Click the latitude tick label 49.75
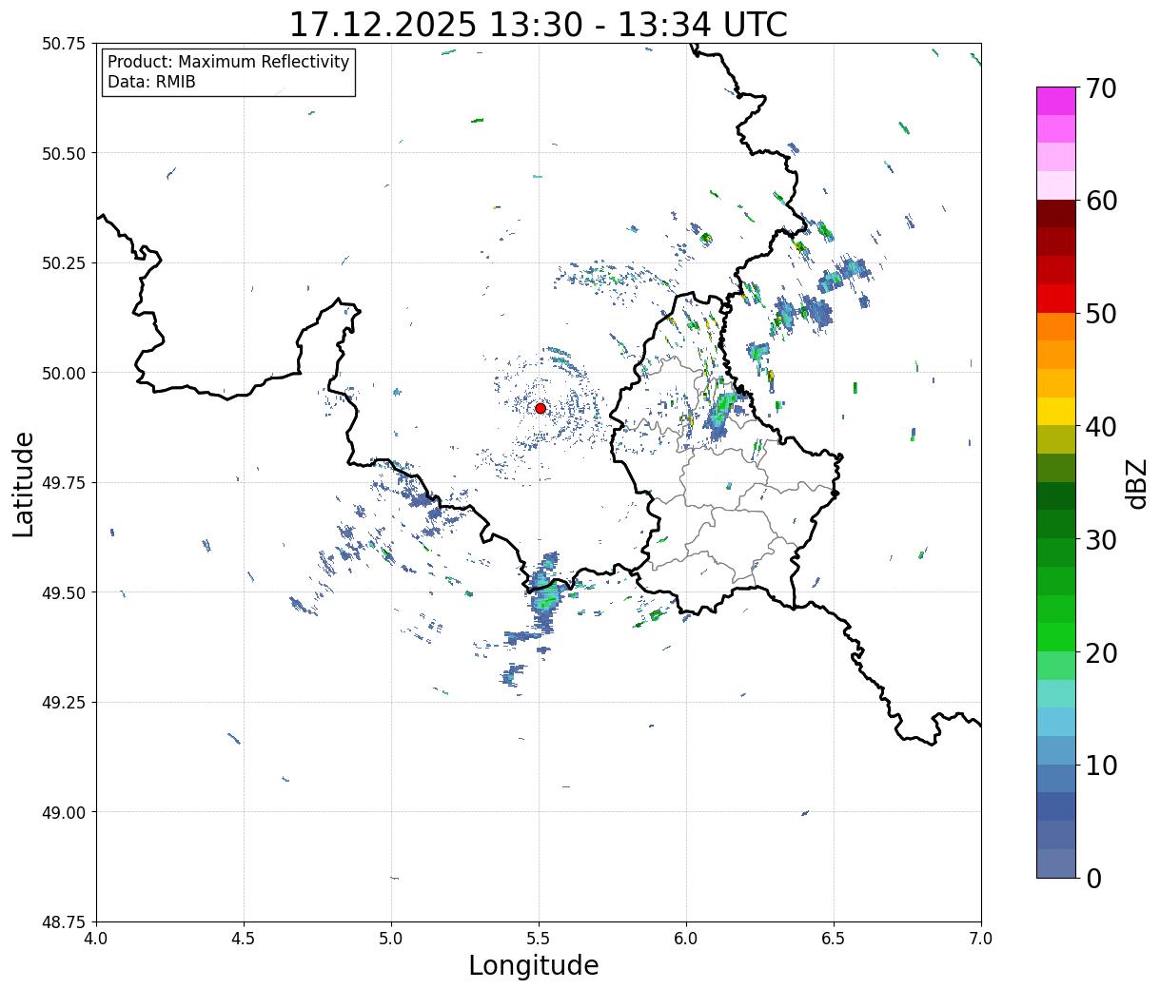 pyautogui.click(x=63, y=483)
